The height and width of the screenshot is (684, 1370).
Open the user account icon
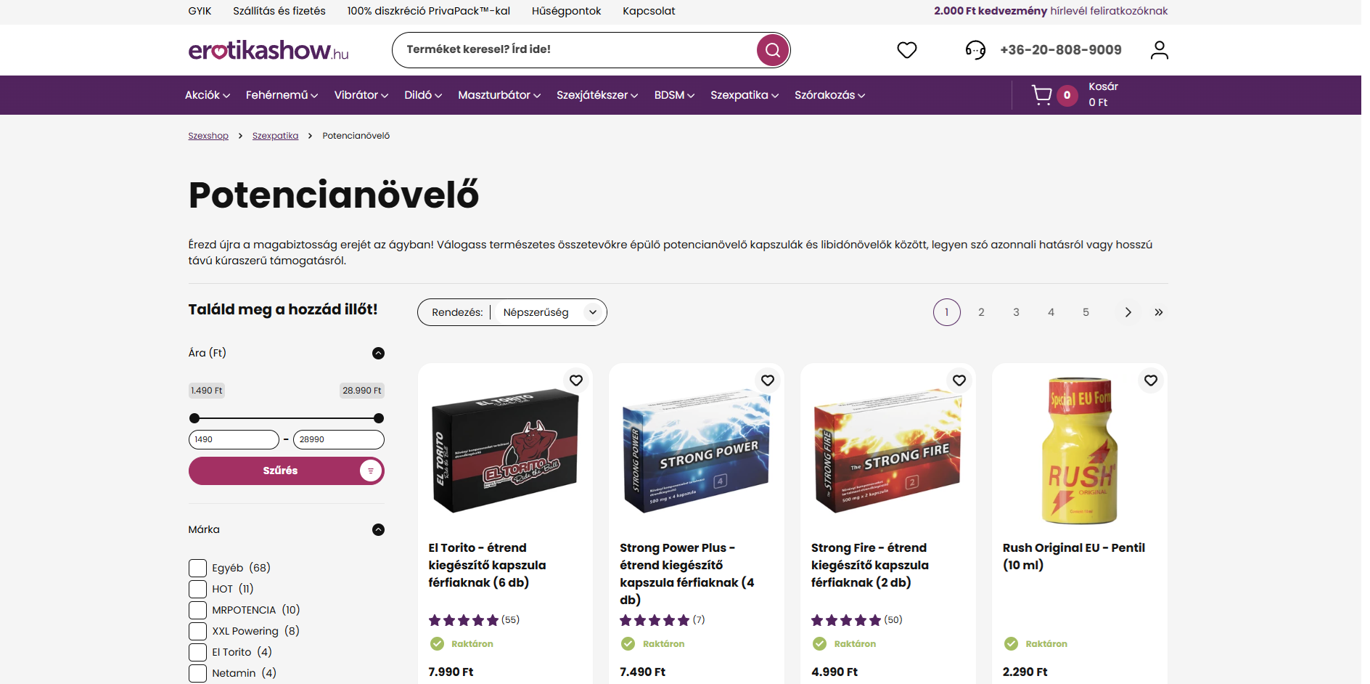1159,50
